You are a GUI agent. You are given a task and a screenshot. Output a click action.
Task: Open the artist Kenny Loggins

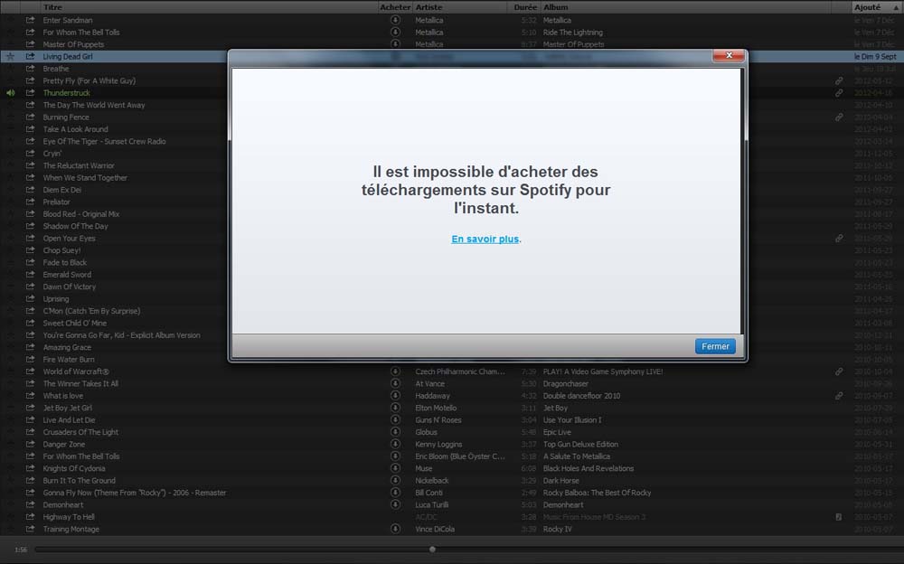[438, 444]
